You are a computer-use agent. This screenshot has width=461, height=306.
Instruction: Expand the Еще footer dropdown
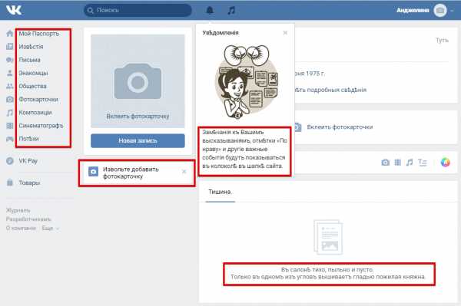pos(50,228)
